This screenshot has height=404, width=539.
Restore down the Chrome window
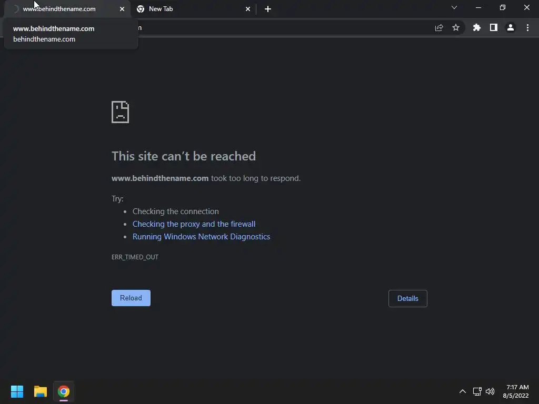(503, 7)
